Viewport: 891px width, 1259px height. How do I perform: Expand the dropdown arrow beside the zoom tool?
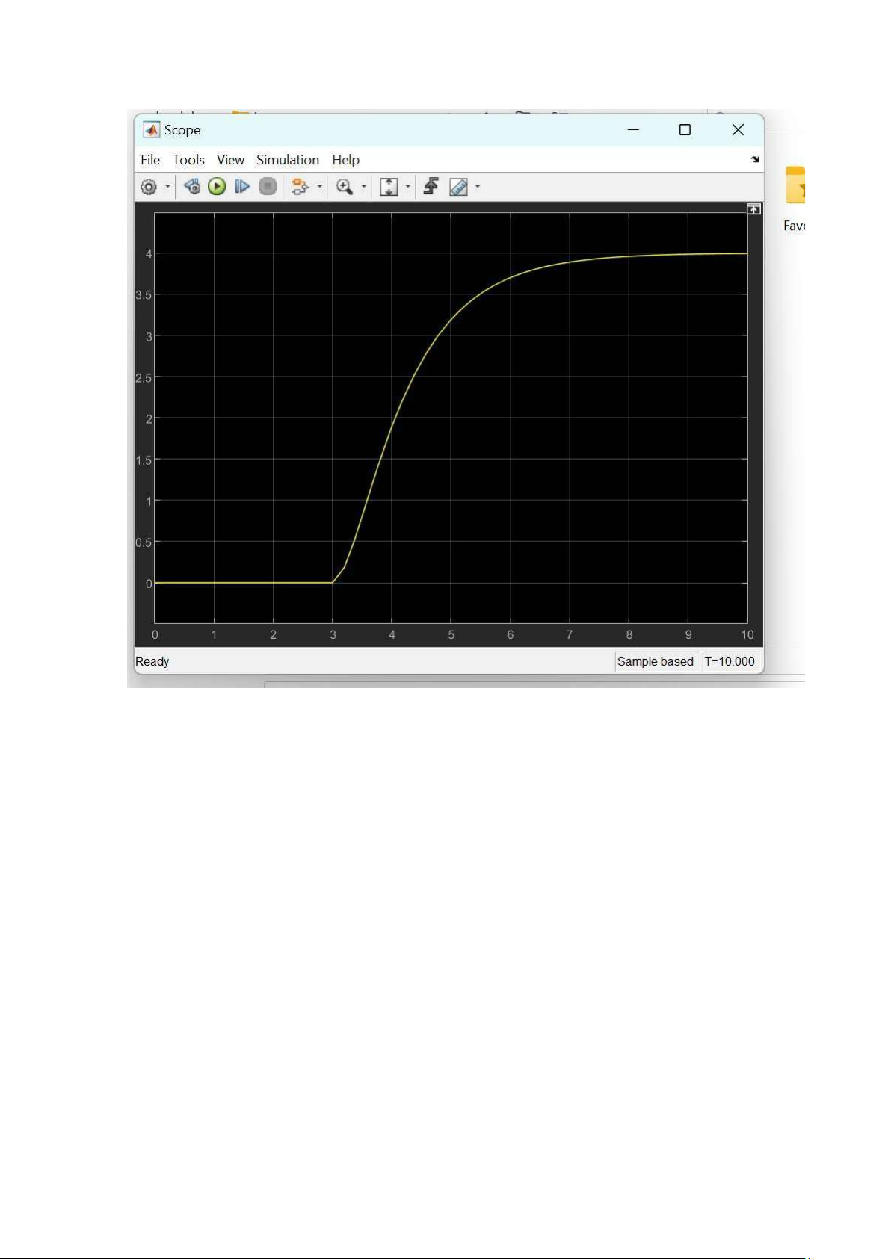click(x=364, y=187)
